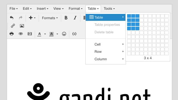The height and width of the screenshot is (100, 178).
Task: Click the print icon
Action: [12, 34]
